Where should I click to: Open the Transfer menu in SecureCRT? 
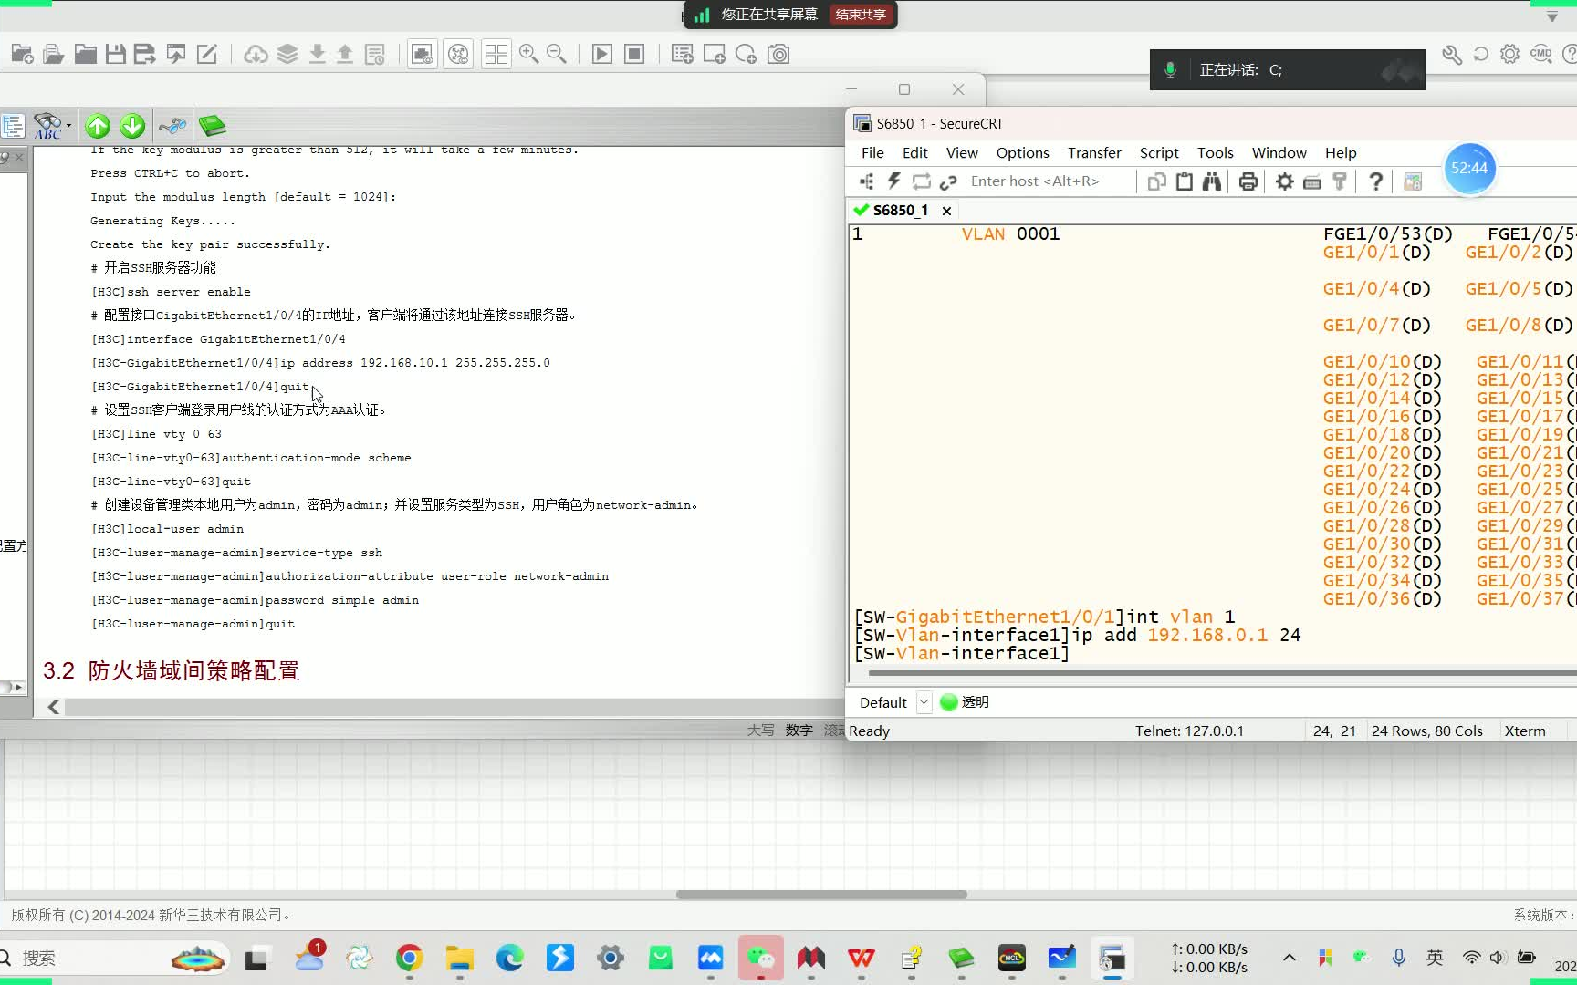(1094, 153)
